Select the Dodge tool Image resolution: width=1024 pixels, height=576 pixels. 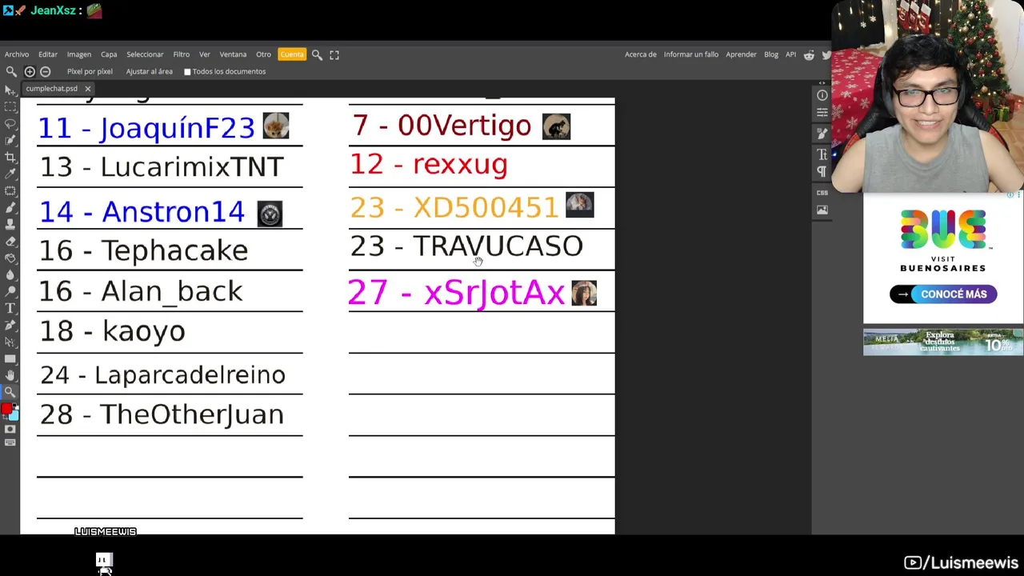coord(10,291)
